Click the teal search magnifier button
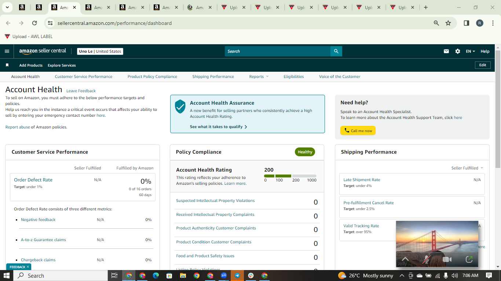This screenshot has height=281, width=501. (336, 51)
